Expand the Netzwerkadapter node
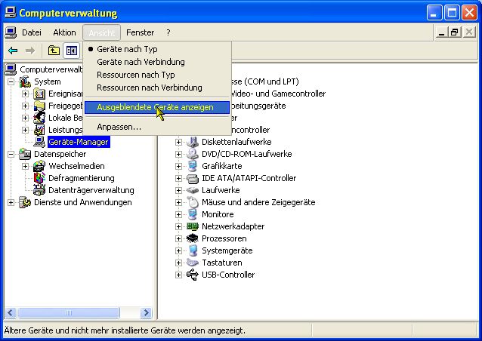This screenshot has width=482, height=341. coord(178,226)
